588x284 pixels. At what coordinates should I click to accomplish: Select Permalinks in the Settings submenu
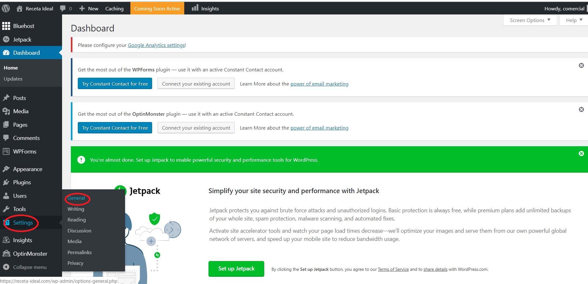point(80,252)
